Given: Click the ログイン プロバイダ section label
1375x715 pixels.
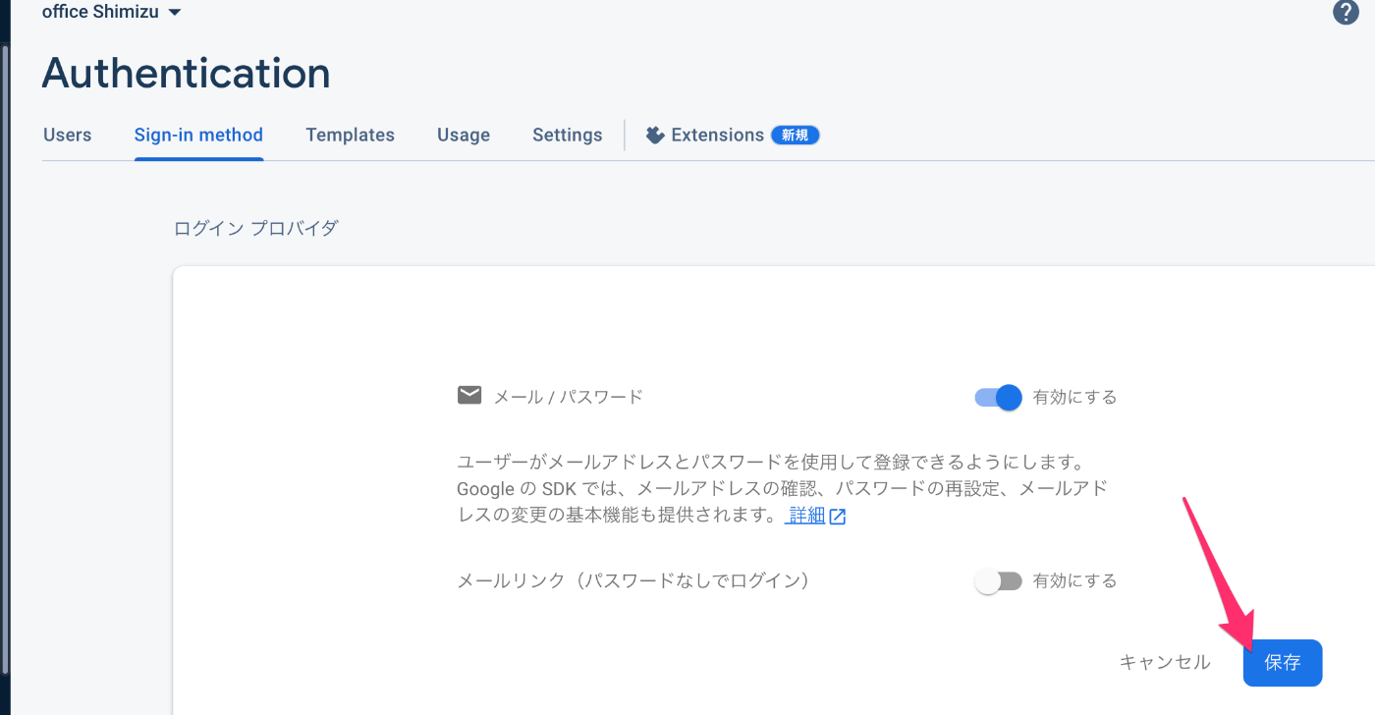Looking at the screenshot, I should coord(256,229).
